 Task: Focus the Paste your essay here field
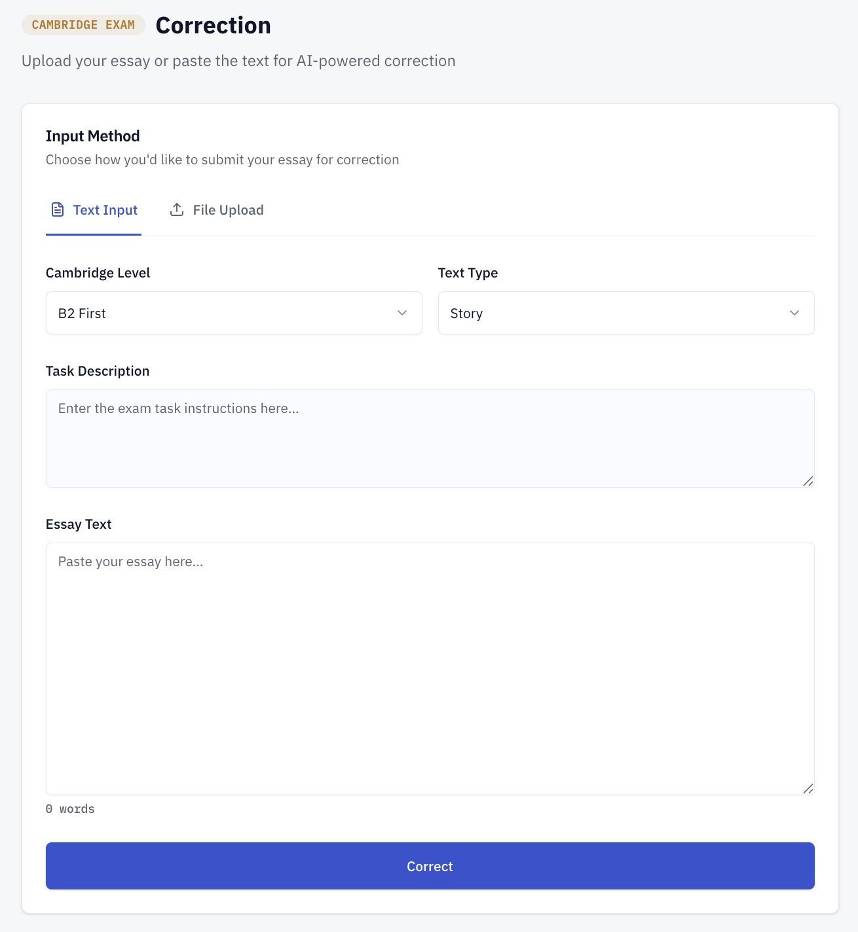click(430, 669)
